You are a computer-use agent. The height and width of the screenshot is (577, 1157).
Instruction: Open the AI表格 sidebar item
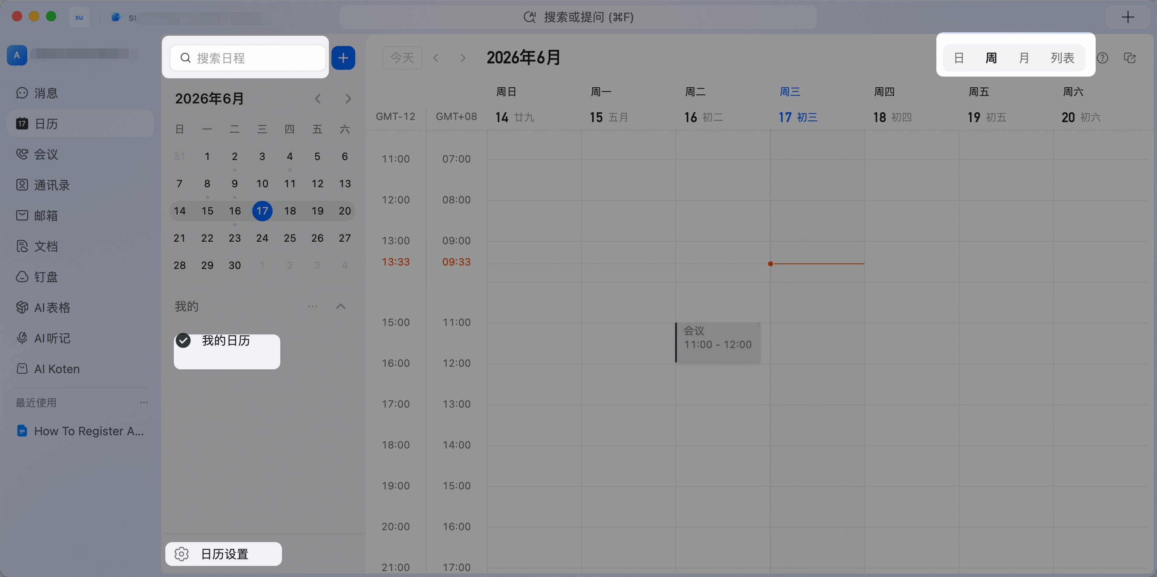tap(43, 307)
